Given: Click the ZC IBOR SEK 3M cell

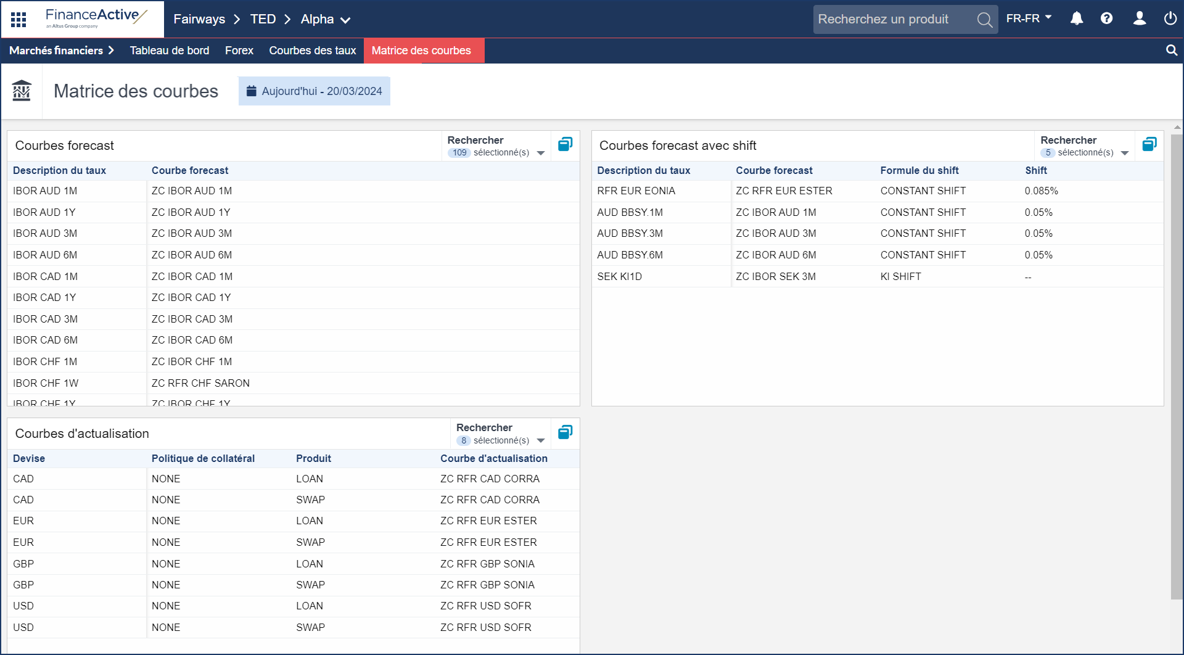Looking at the screenshot, I should click(776, 276).
